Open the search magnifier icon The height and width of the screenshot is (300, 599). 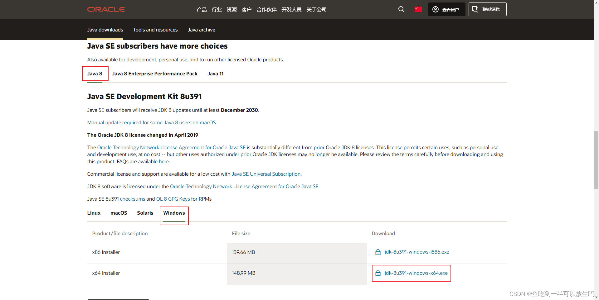[x=401, y=9]
